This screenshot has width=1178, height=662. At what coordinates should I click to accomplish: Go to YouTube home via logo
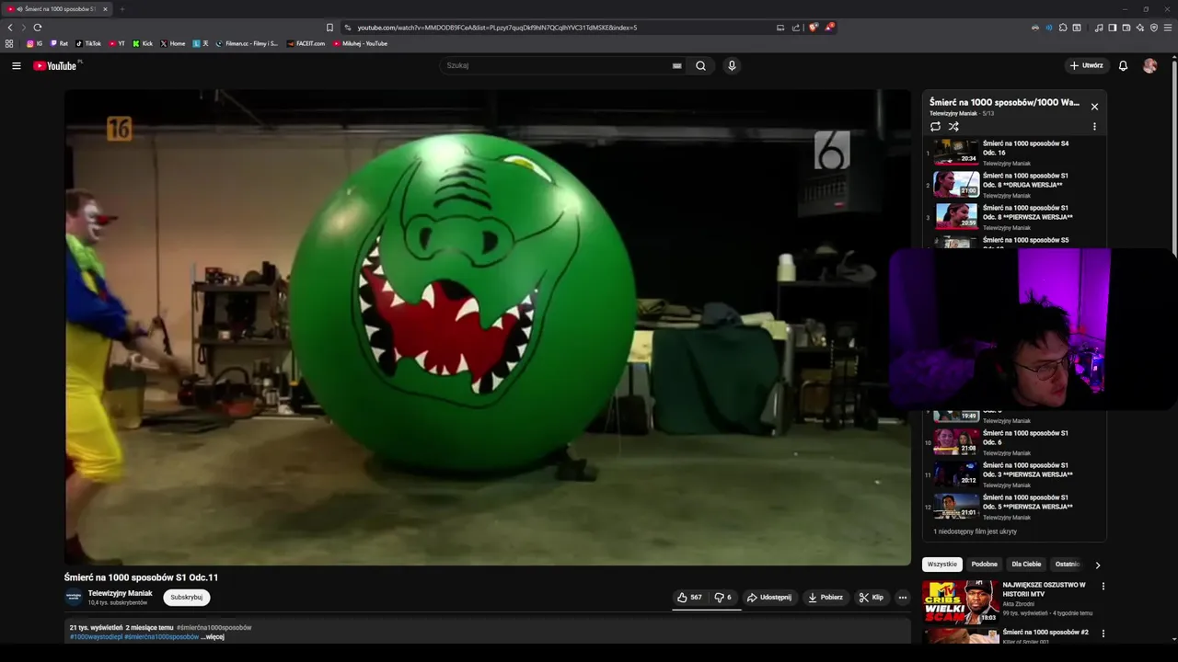pos(55,65)
